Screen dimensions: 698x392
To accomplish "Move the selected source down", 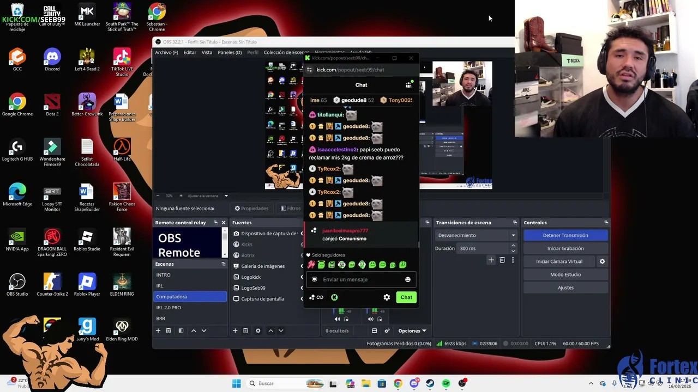I will pos(281,330).
